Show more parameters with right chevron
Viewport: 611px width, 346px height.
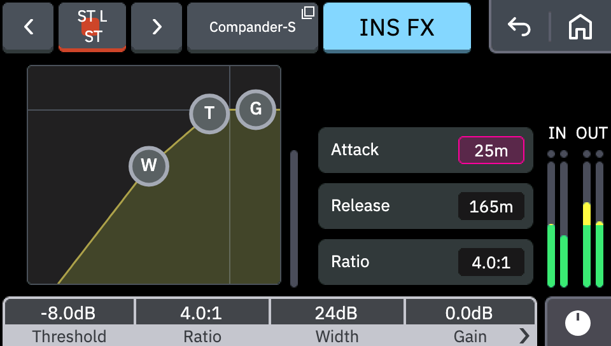point(524,335)
